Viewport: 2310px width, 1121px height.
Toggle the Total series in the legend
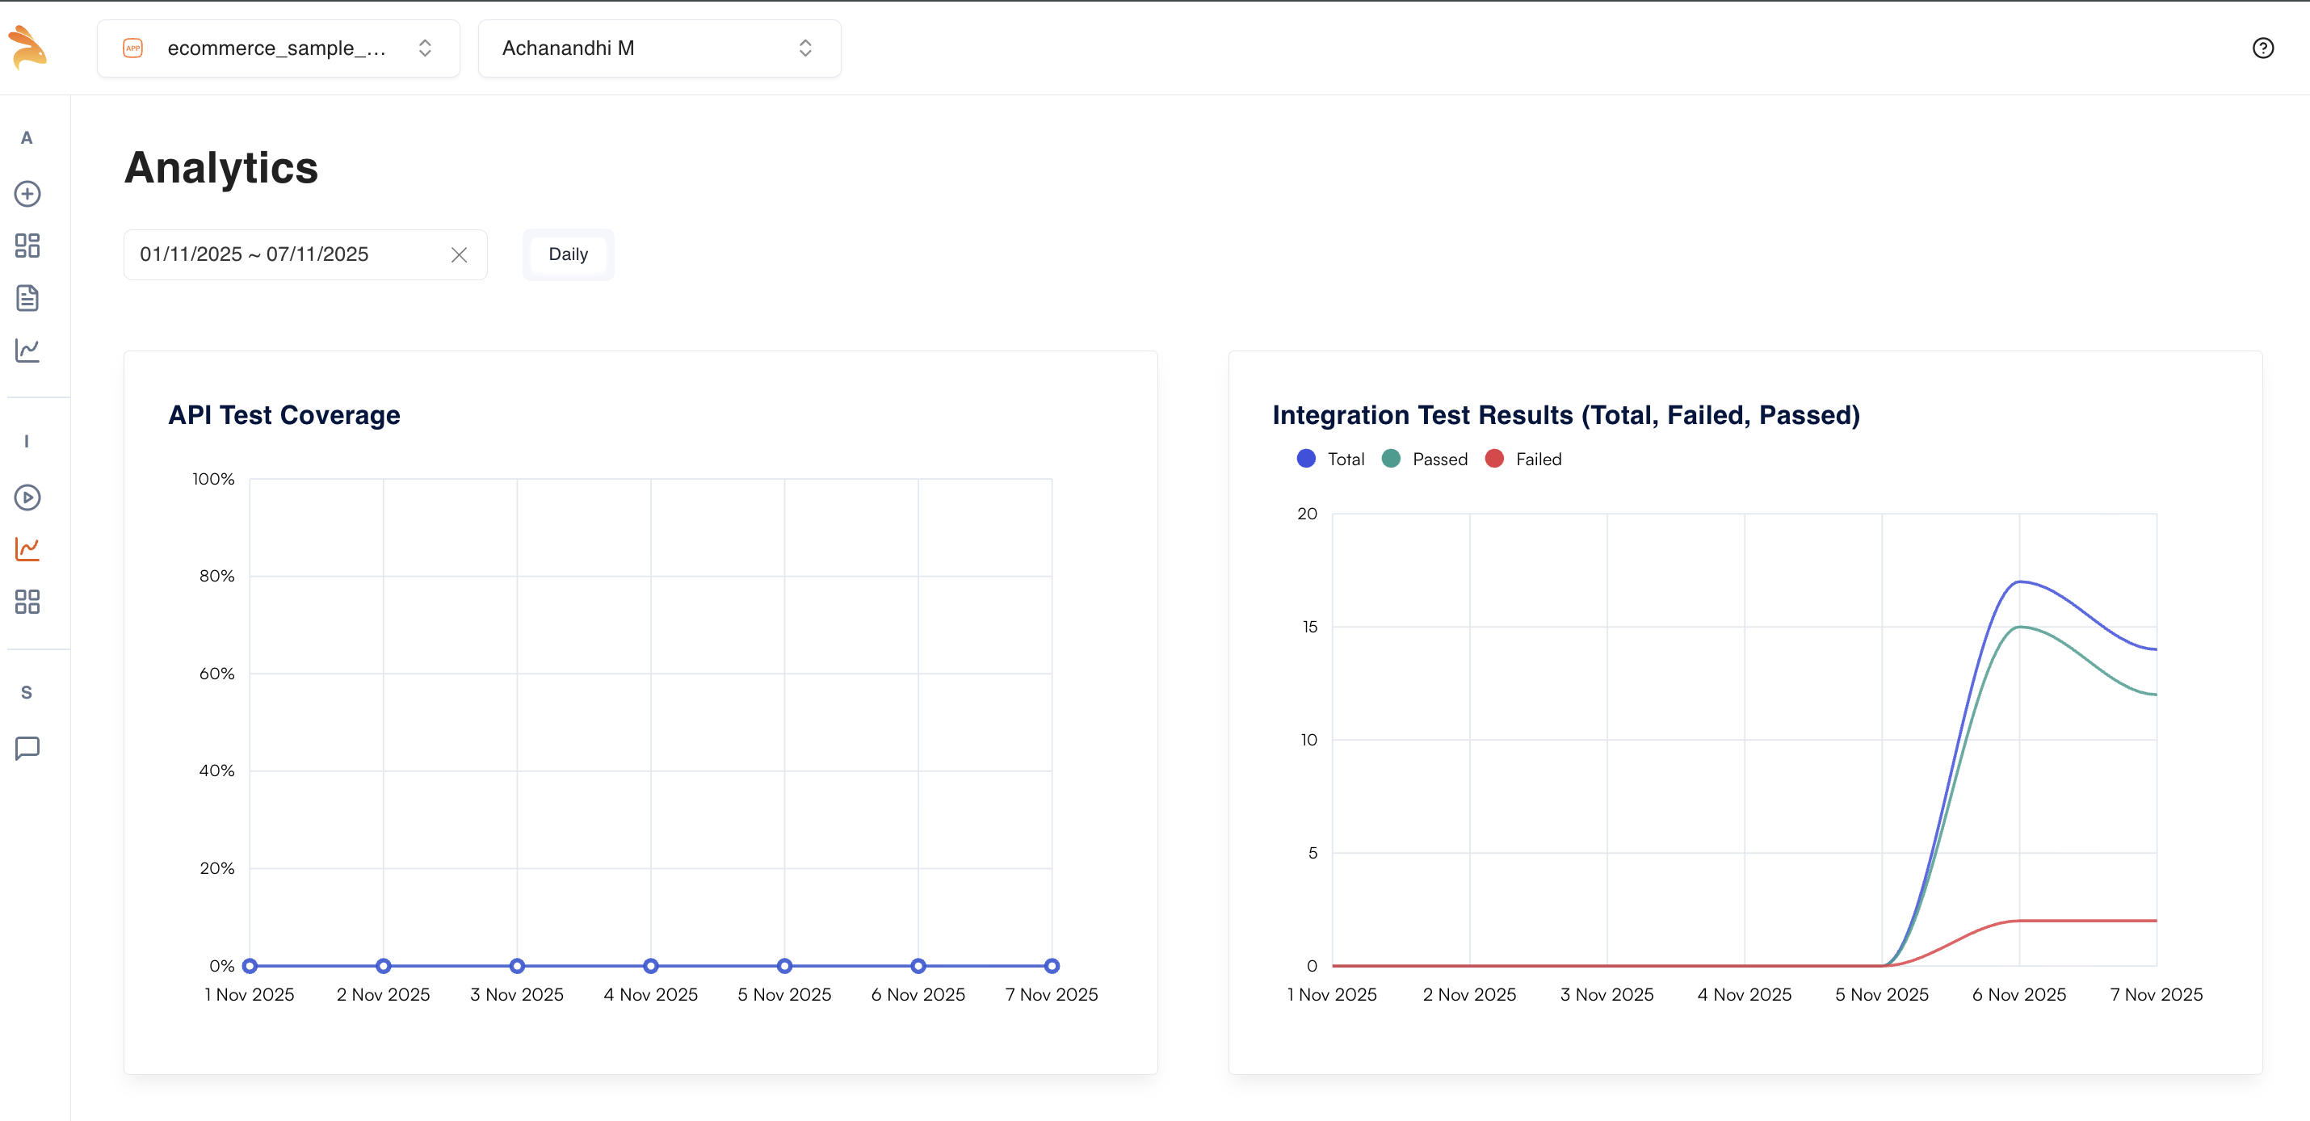(1329, 458)
